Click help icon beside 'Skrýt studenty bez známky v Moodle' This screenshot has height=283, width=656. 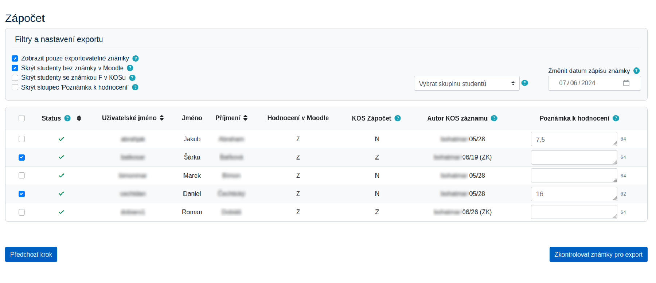(130, 68)
